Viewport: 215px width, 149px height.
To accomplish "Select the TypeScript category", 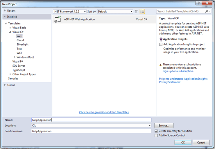I will coord(19,70).
